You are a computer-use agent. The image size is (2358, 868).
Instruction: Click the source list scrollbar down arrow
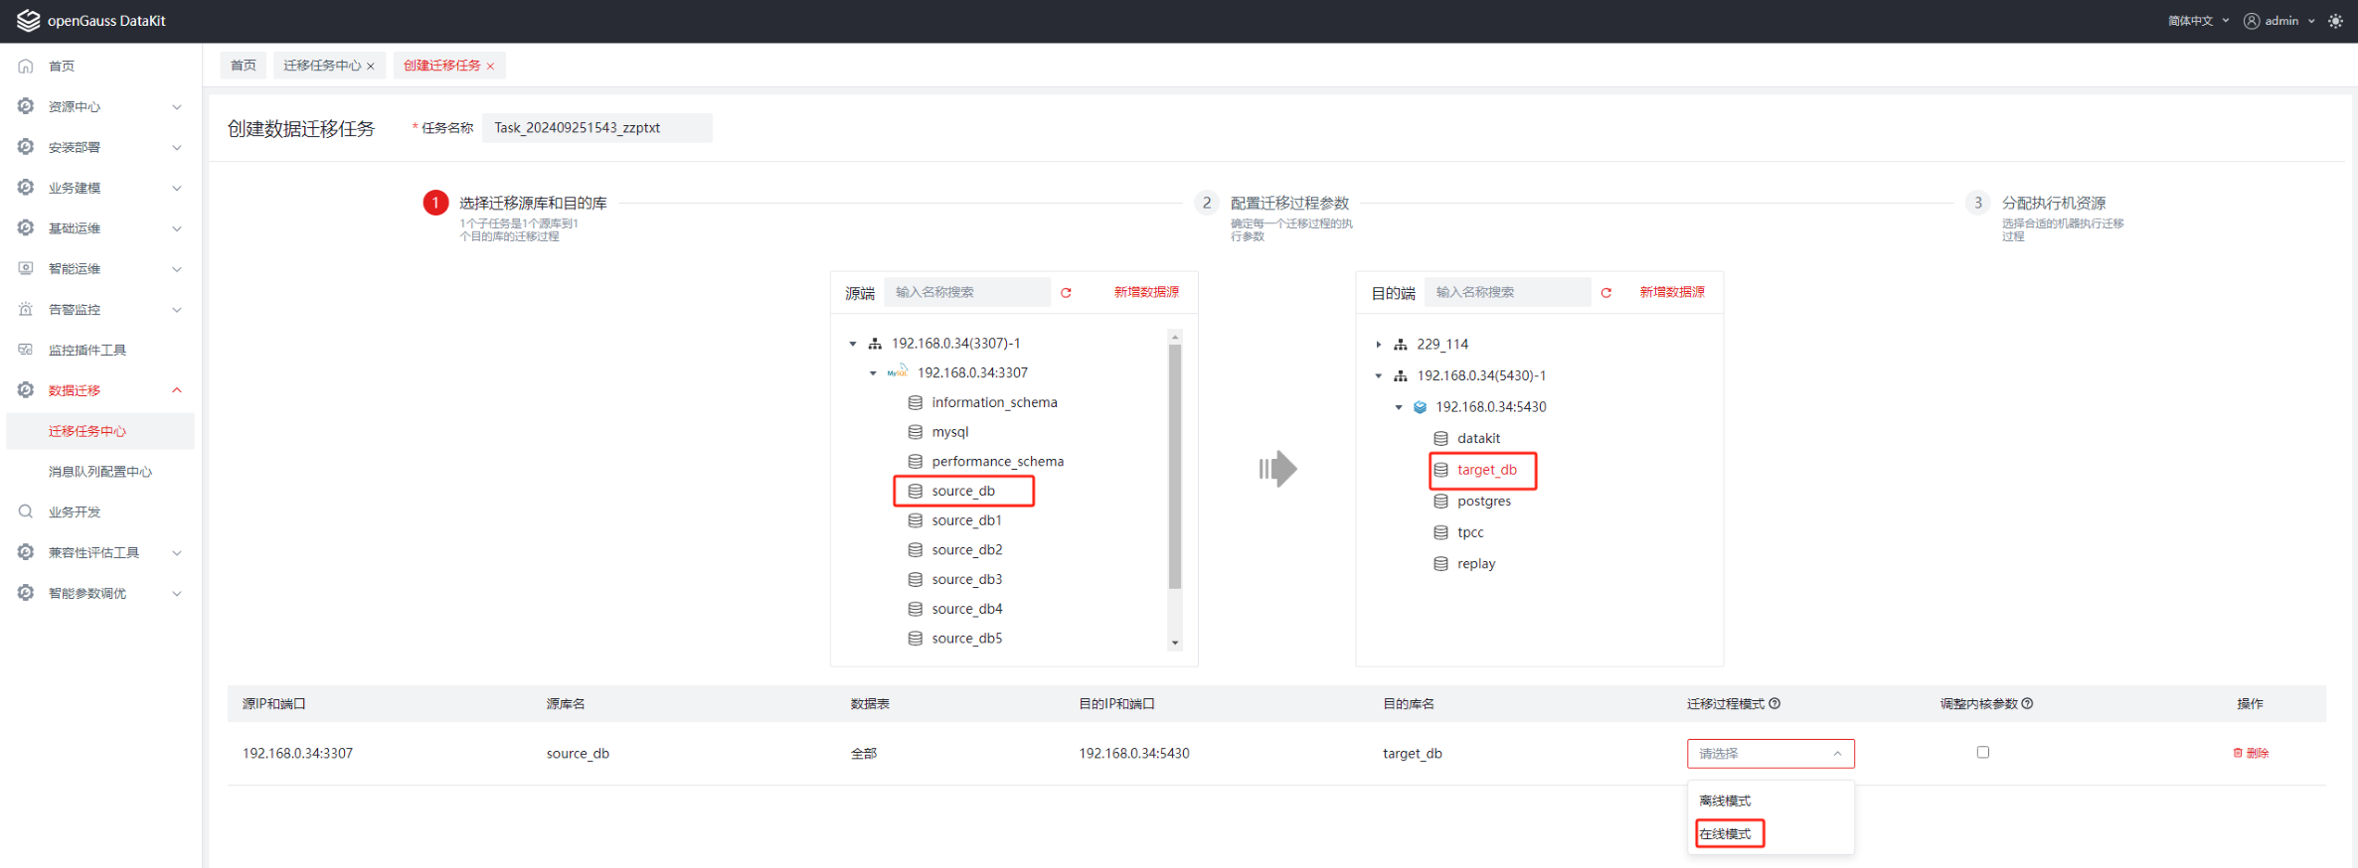[1175, 643]
